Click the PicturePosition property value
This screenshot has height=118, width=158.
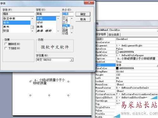137,94
